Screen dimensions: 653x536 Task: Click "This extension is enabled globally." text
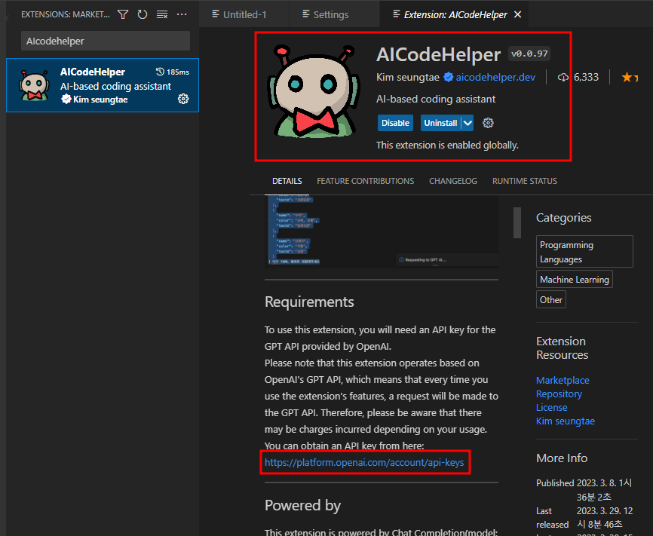pyautogui.click(x=447, y=145)
